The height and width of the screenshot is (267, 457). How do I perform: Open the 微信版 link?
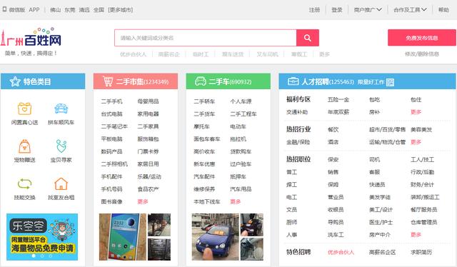(x=17, y=10)
